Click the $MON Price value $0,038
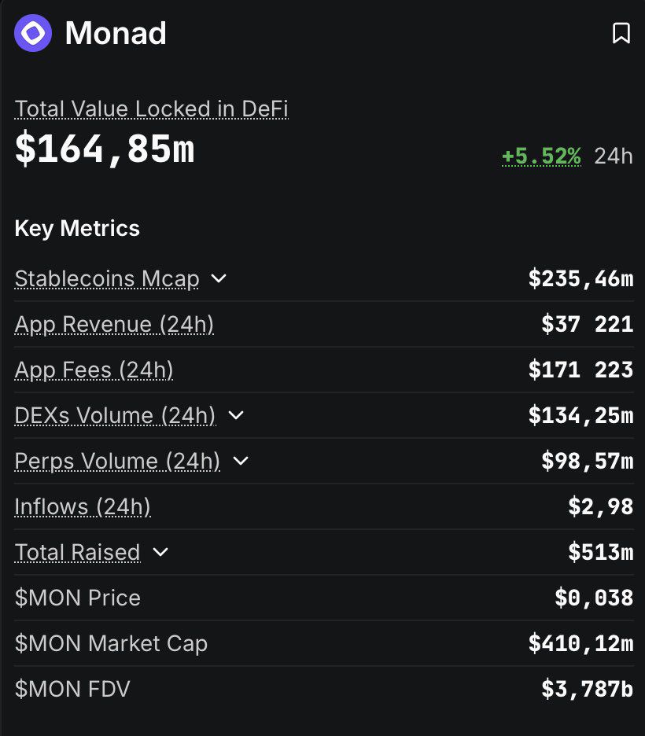Viewport: 645px width, 736px height. click(594, 598)
